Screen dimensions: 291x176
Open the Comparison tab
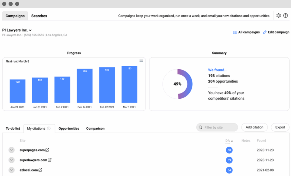[x=95, y=129]
